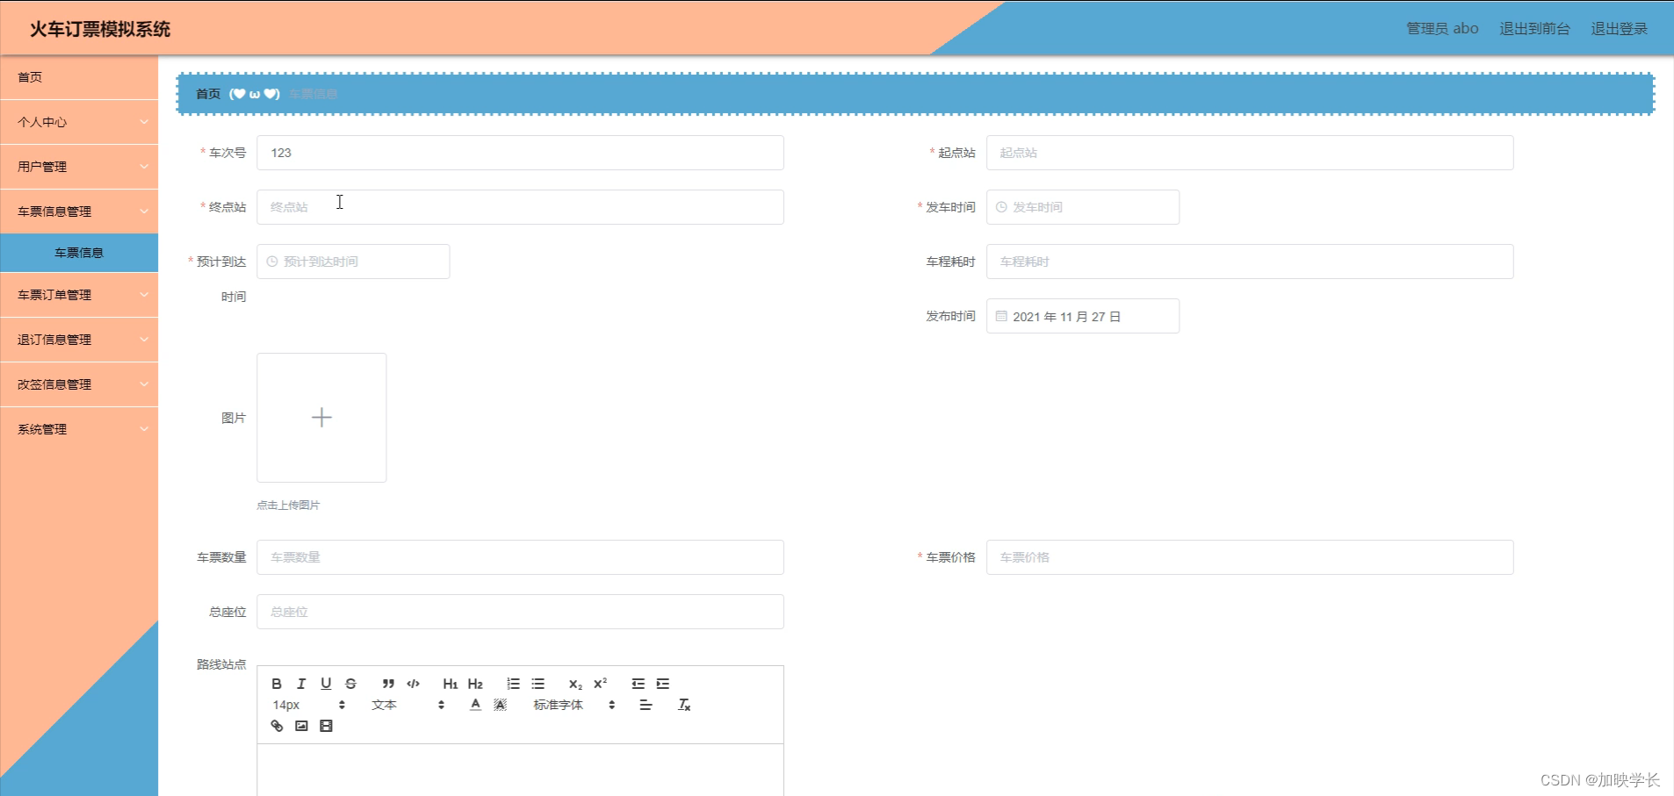Click inside the 起点站 input field
1674x796 pixels.
pyautogui.click(x=1251, y=153)
